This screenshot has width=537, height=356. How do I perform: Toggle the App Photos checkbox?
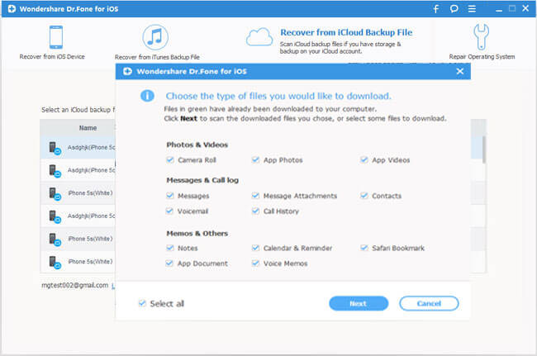tap(255, 160)
